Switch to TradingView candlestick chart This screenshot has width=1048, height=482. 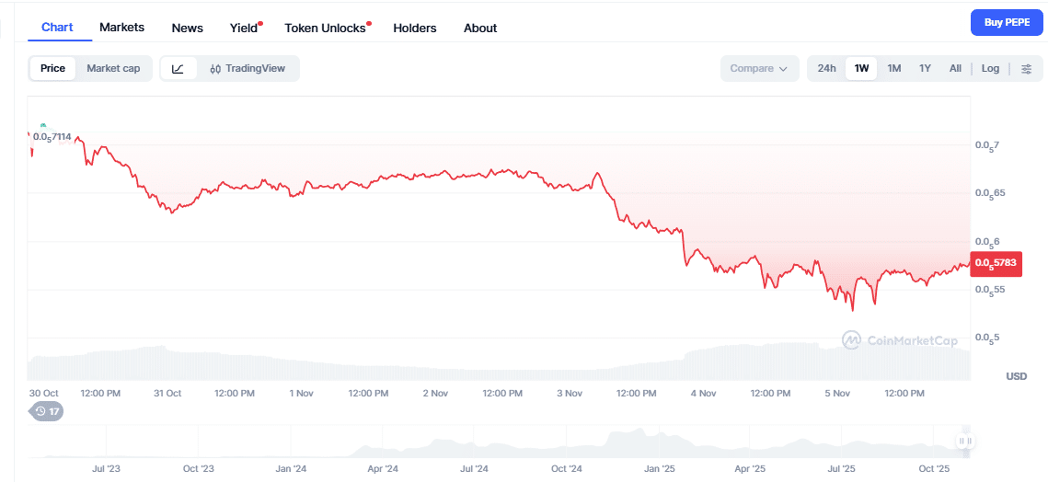(x=248, y=68)
